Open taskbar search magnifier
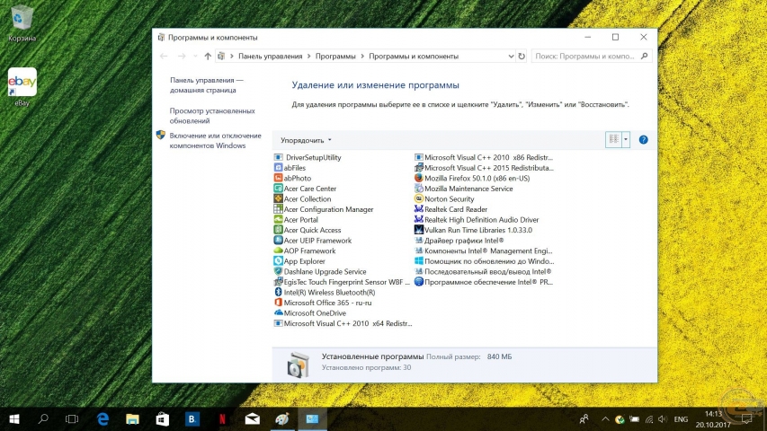 coord(43,418)
